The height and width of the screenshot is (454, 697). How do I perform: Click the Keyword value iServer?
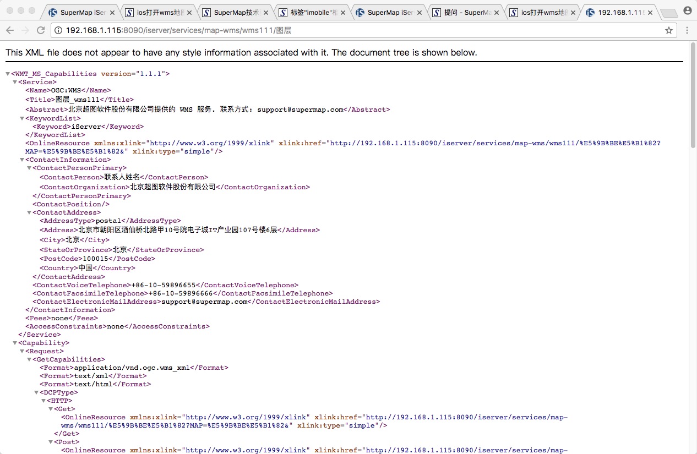(86, 127)
